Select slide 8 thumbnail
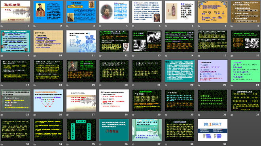This screenshot has width=261, height=146. pos(246,11)
